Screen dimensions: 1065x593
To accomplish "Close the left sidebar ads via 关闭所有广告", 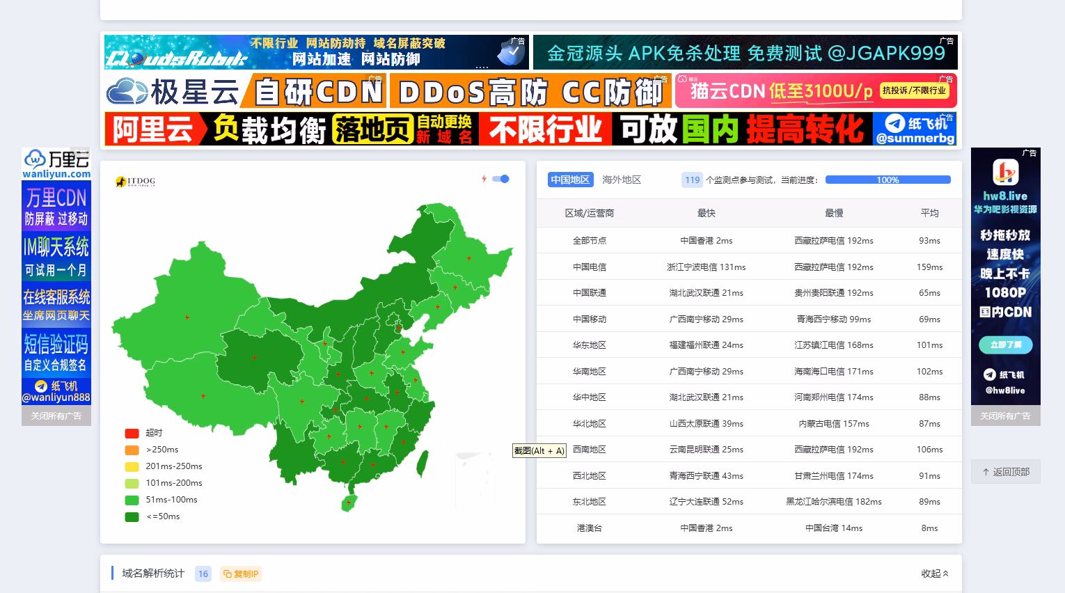I will point(56,416).
